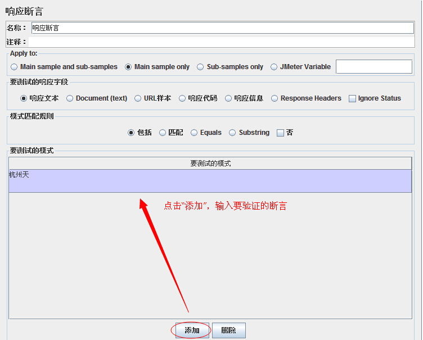Choose Equals matching rule

(194, 133)
